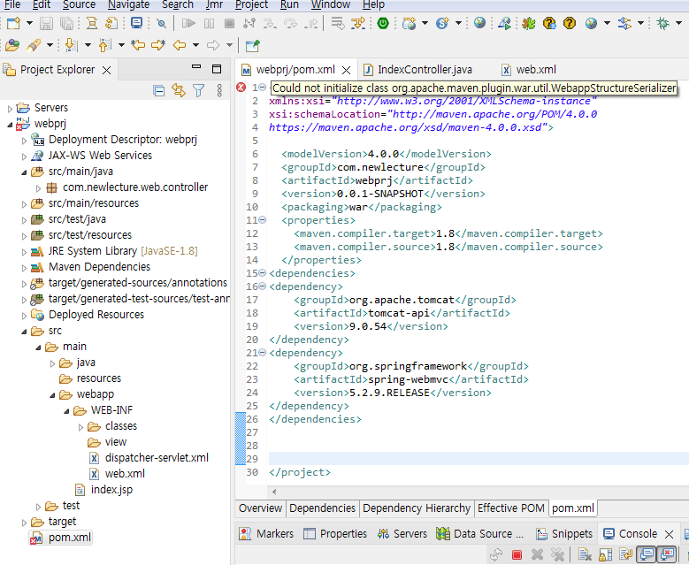Click the Clear Console icon
This screenshot has height=565, width=689.
click(585, 555)
